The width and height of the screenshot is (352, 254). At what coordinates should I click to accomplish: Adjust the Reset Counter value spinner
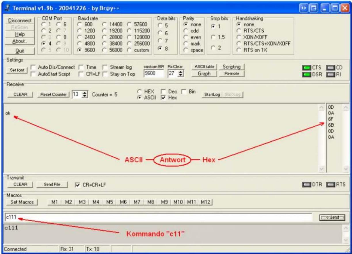click(x=85, y=94)
